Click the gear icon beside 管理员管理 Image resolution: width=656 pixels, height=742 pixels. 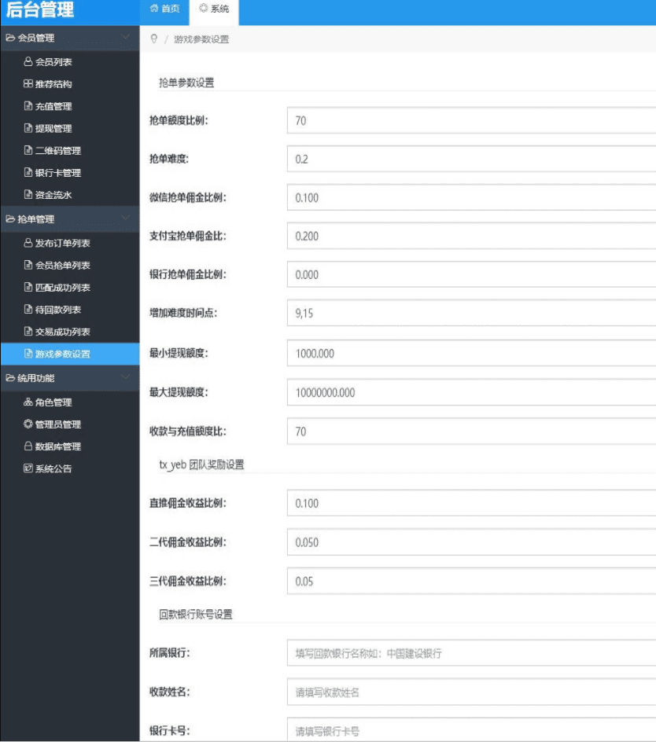pos(28,424)
